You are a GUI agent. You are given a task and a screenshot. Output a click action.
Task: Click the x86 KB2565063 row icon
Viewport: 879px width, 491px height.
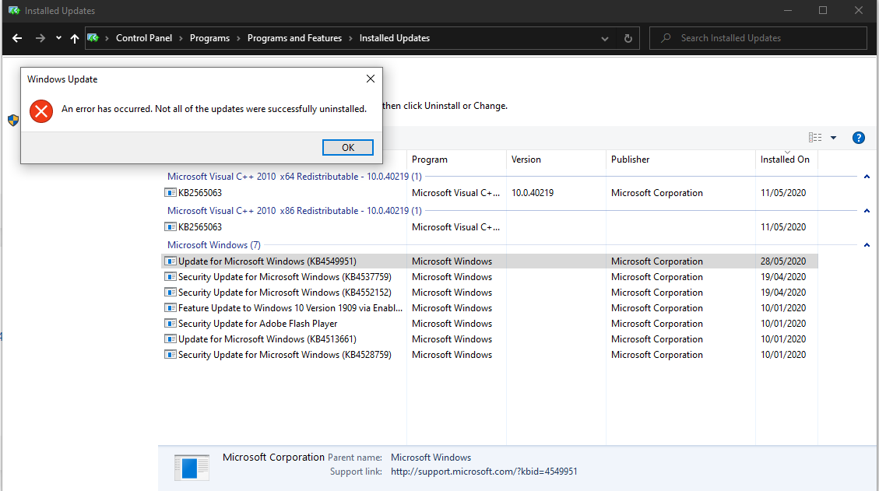coord(171,227)
